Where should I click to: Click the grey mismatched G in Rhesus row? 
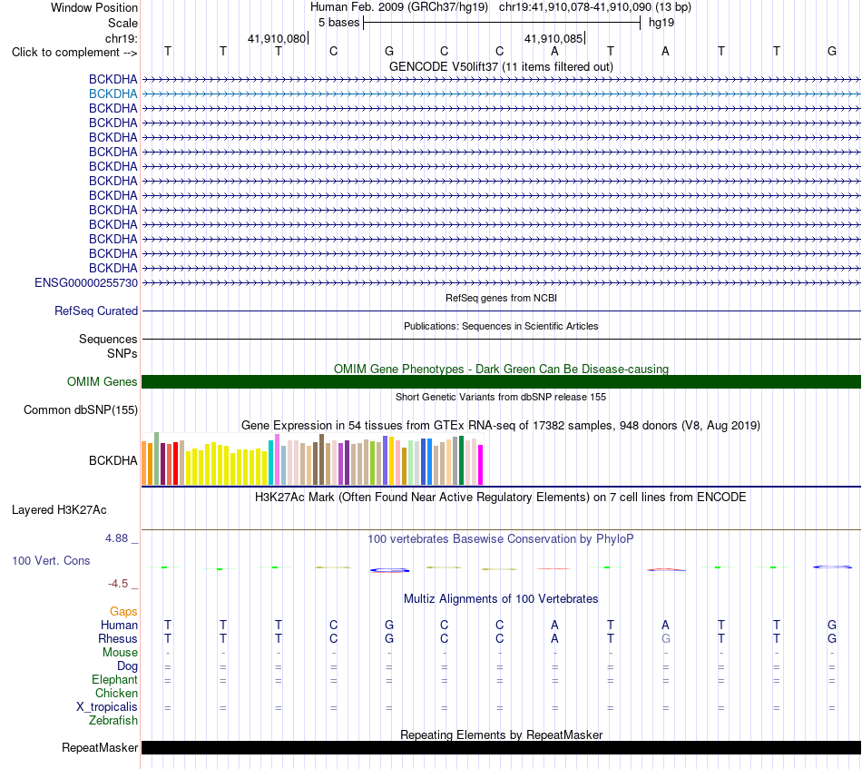(x=666, y=639)
